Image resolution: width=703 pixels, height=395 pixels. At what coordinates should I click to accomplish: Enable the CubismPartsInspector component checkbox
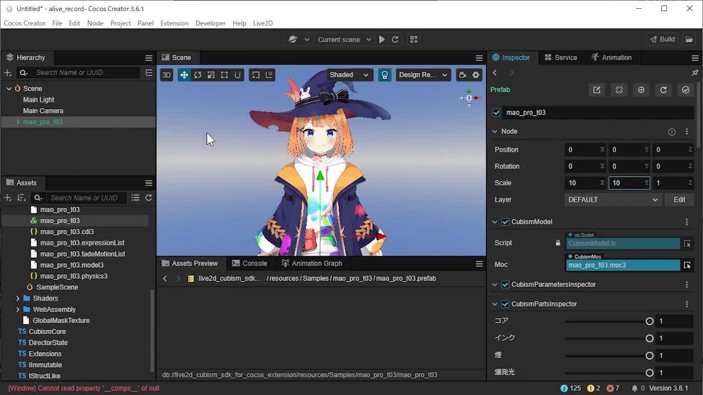coord(505,303)
